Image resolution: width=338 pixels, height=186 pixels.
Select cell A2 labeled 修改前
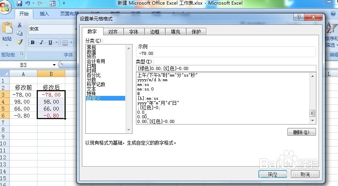point(23,87)
